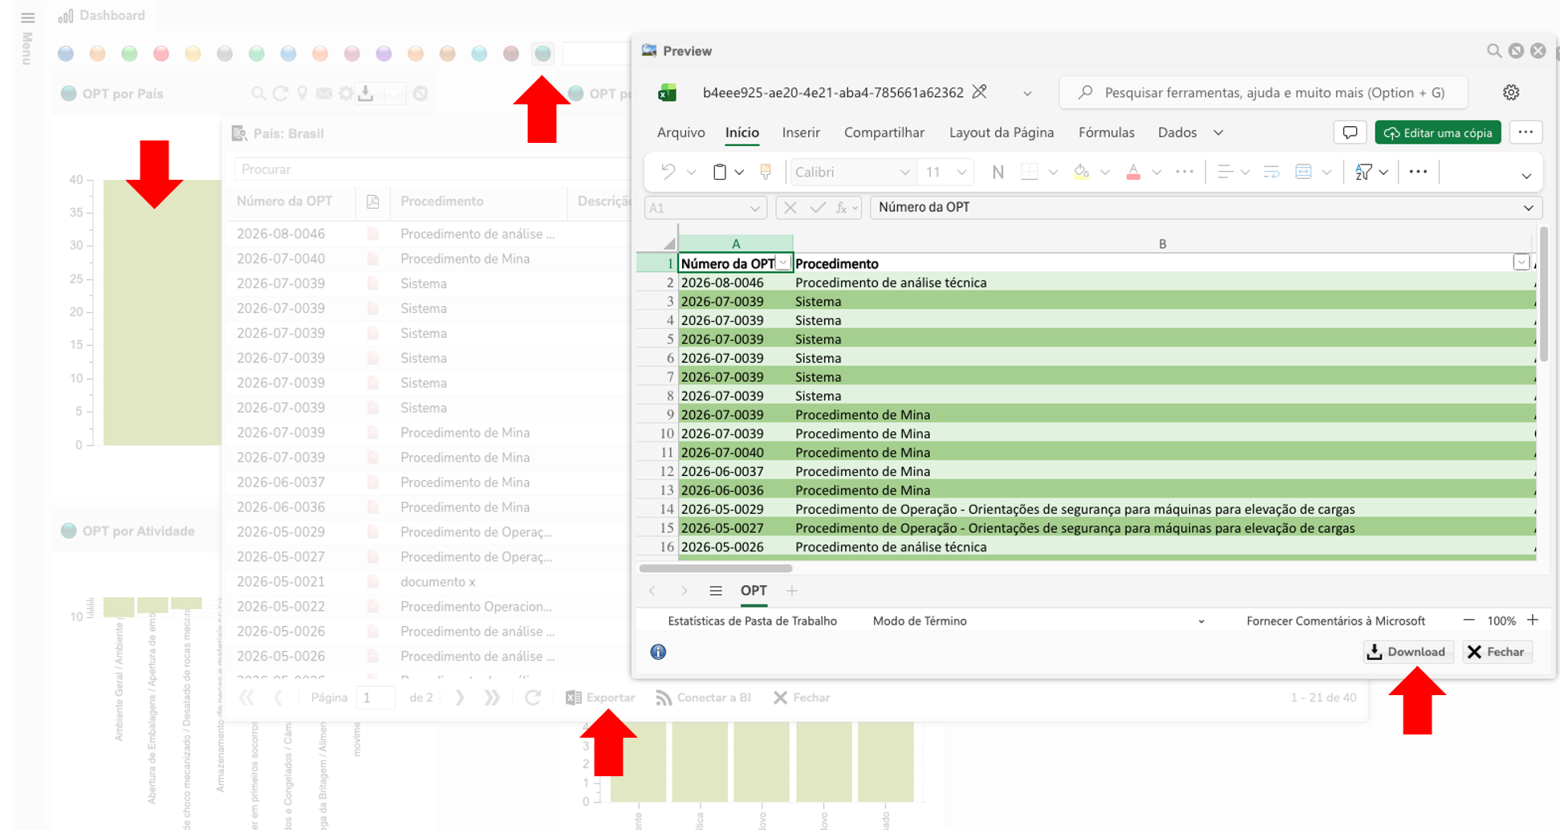
Task: Click the Página number input field
Action: [376, 698]
